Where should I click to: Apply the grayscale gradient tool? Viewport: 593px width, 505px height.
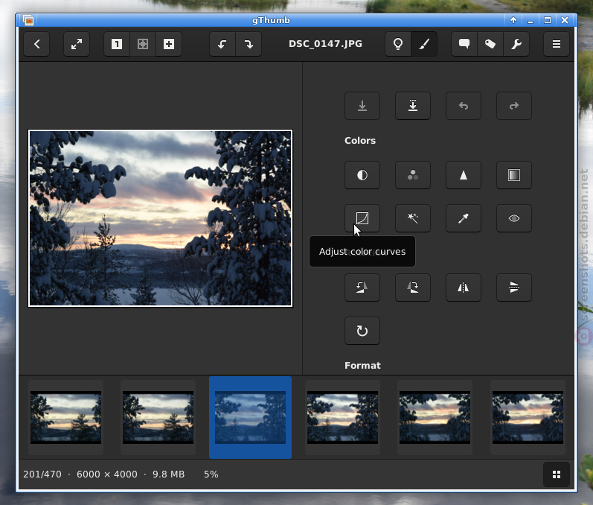[514, 175]
